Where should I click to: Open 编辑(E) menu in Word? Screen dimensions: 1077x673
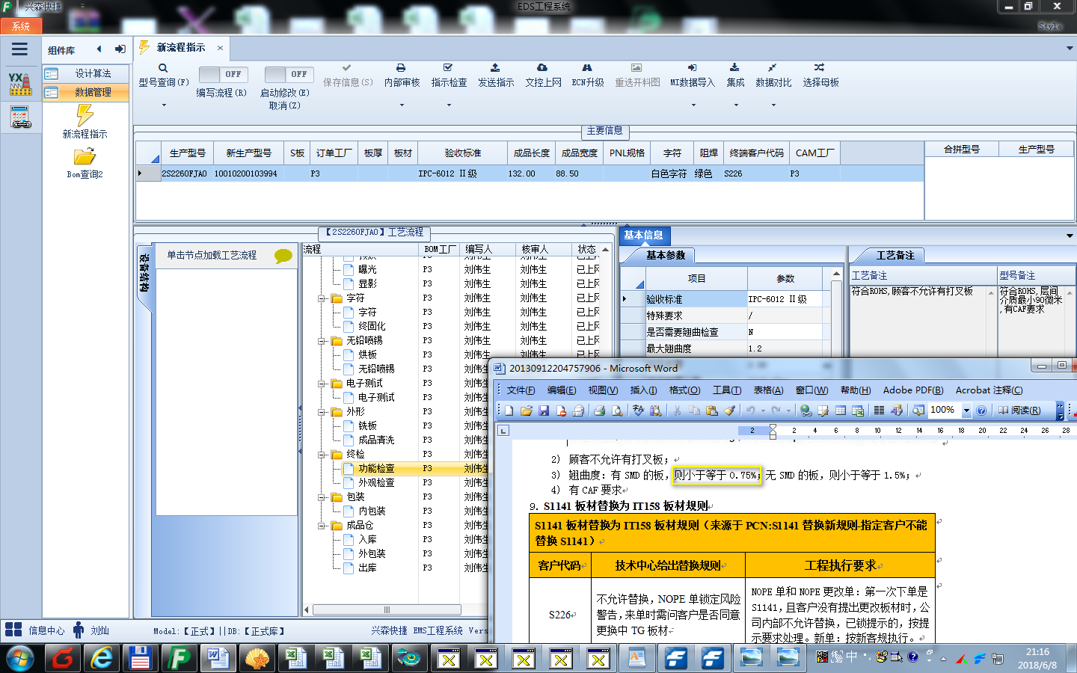(x=561, y=390)
